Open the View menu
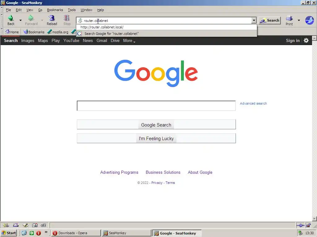The image size is (317, 237). coord(30,10)
